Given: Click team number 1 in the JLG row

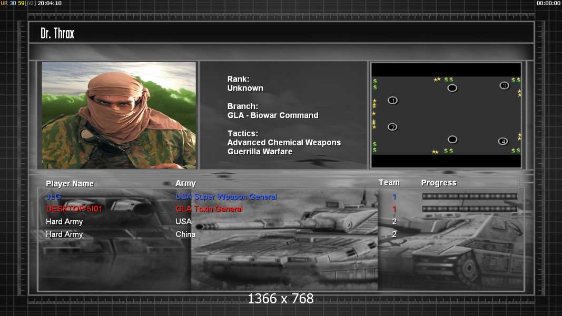Looking at the screenshot, I should point(395,196).
